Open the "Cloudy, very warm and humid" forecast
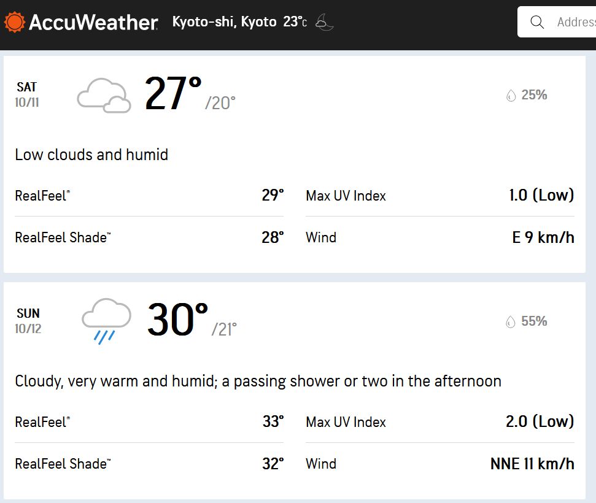 coord(258,381)
